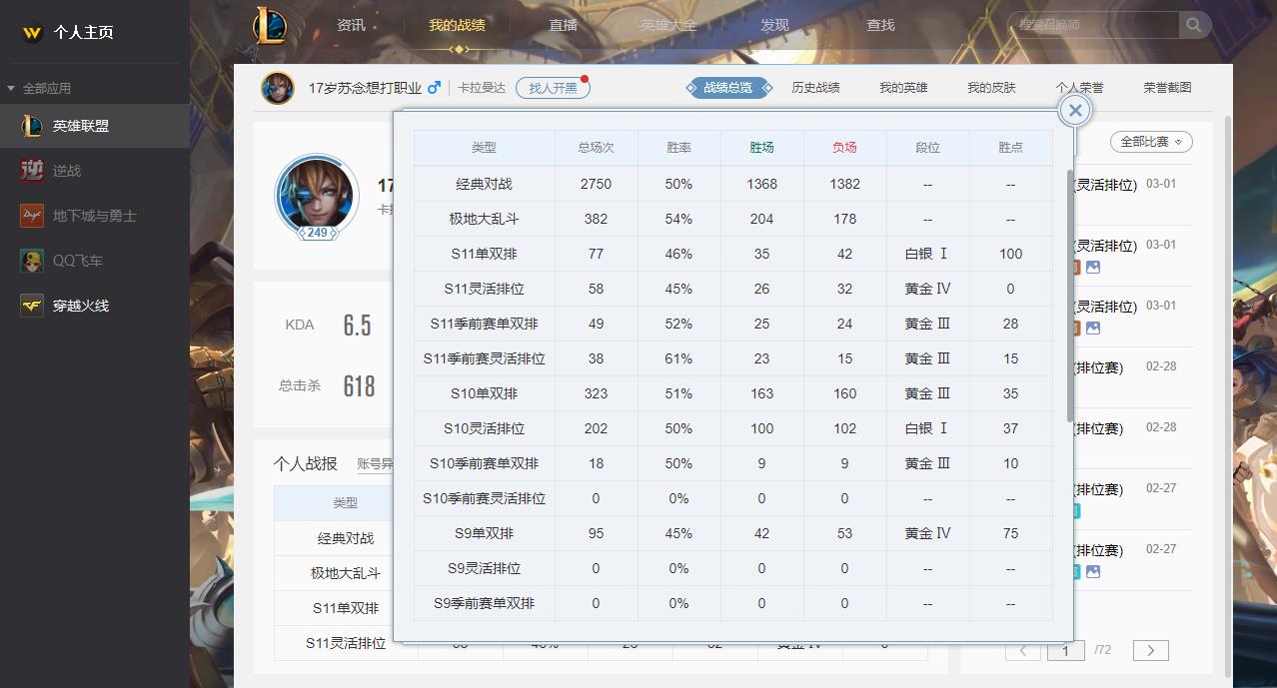Open the 荣誉截图 sub-tab
The height and width of the screenshot is (688, 1277).
[x=1167, y=88]
